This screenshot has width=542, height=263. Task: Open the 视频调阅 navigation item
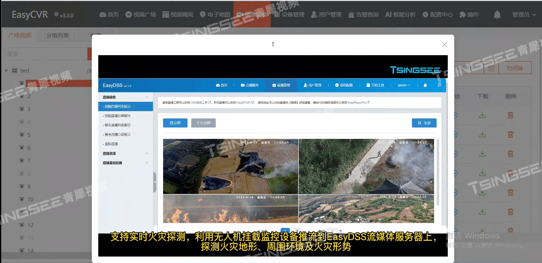click(178, 14)
